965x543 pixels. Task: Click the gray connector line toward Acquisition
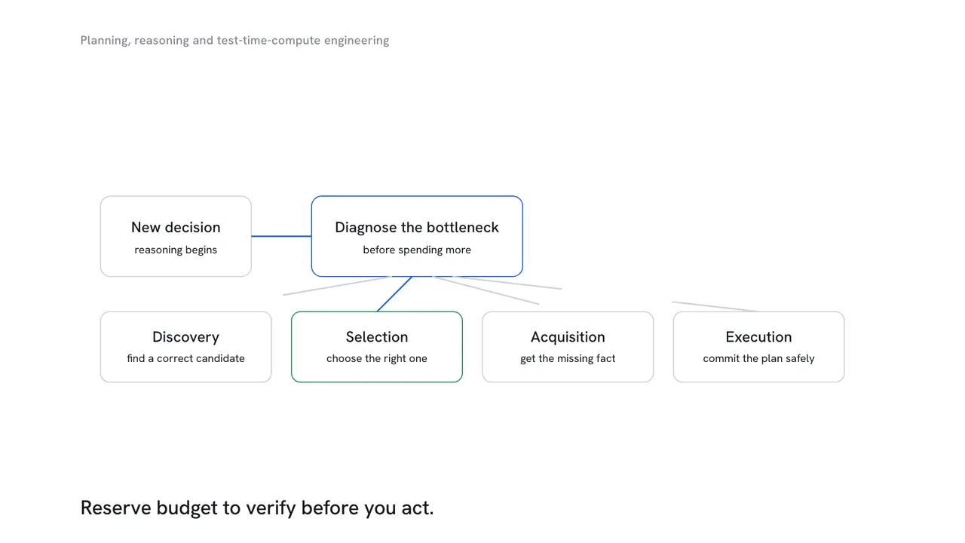pyautogui.click(x=486, y=290)
